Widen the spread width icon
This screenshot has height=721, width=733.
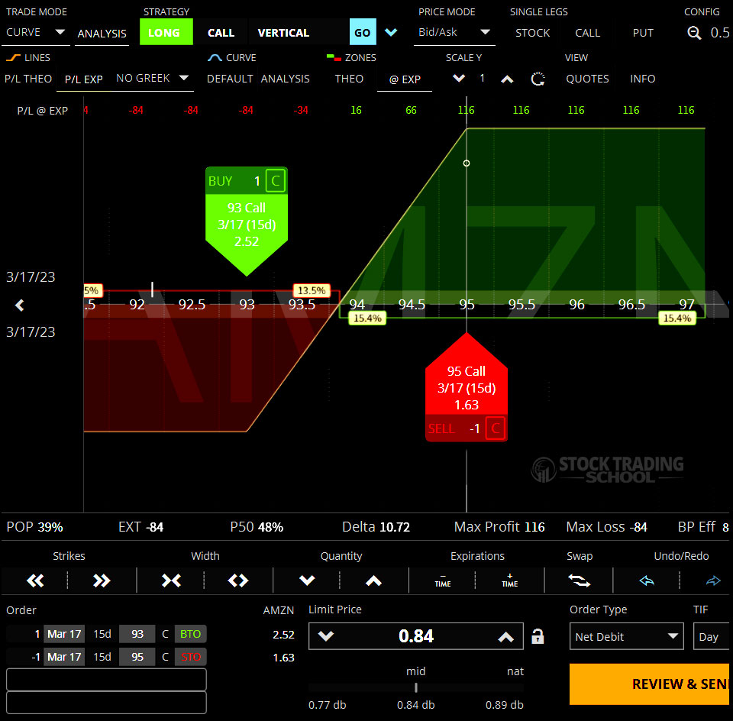click(238, 580)
